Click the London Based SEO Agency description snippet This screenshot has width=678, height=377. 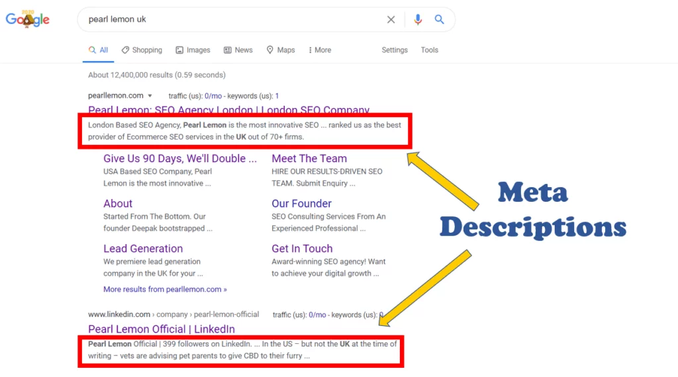coord(245,131)
